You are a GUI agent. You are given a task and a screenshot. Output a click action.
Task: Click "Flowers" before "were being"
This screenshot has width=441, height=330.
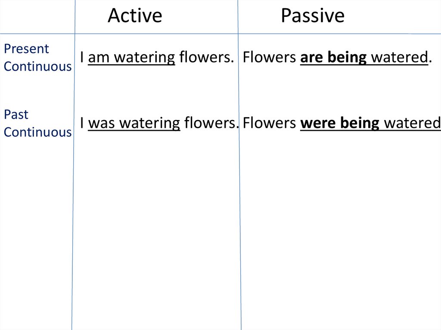pyautogui.click(x=269, y=123)
